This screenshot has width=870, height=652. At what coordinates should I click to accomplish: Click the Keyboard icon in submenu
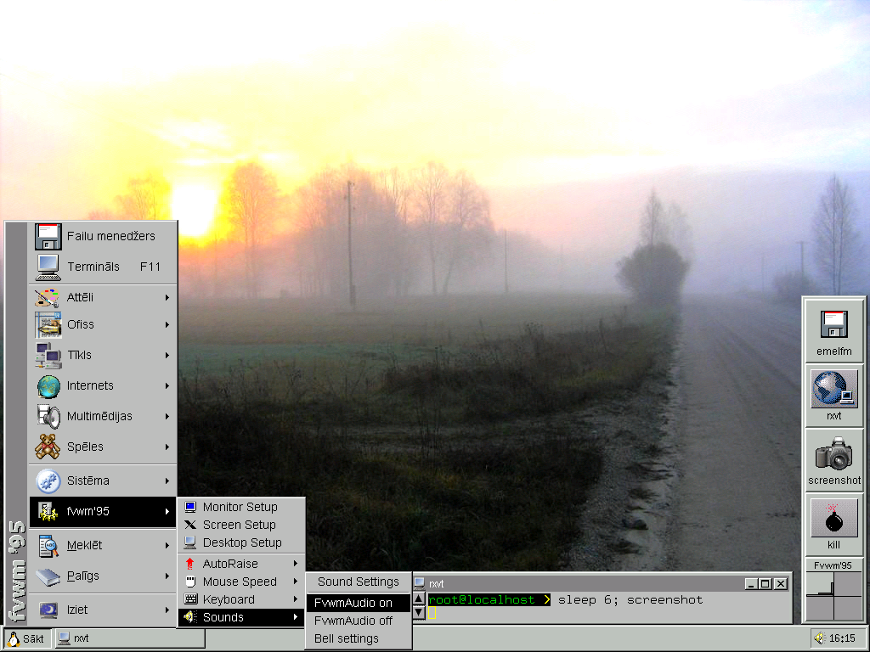click(190, 599)
